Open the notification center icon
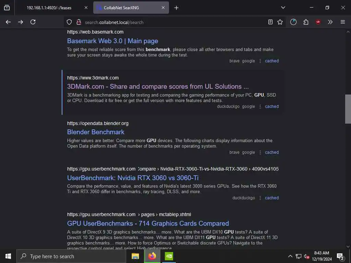The width and height of the screenshot is (351, 263). point(341,256)
